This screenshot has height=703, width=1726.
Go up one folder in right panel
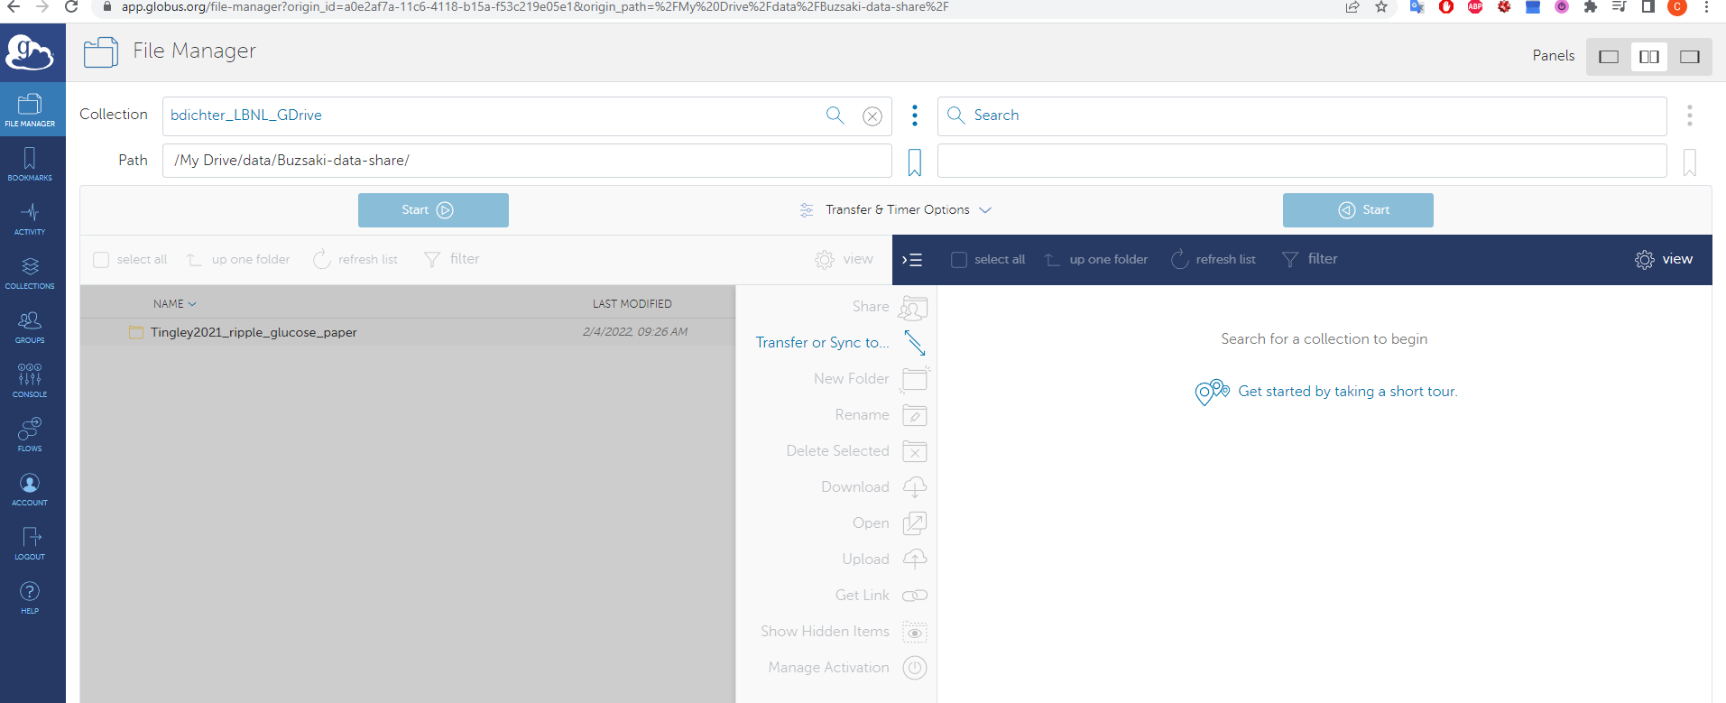coord(1096,260)
